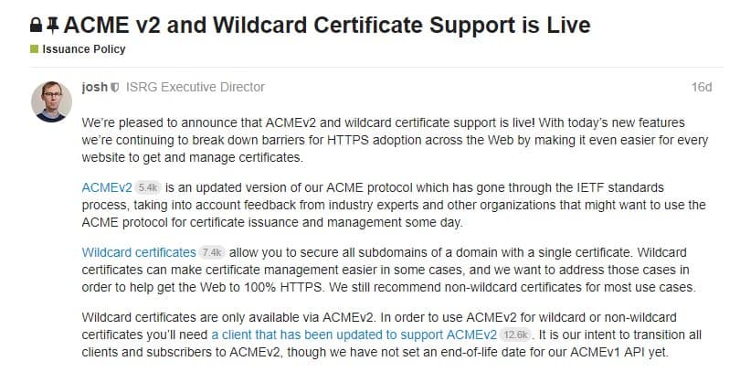Click the 7.4k click count badge
740x372 pixels.
pos(213,252)
